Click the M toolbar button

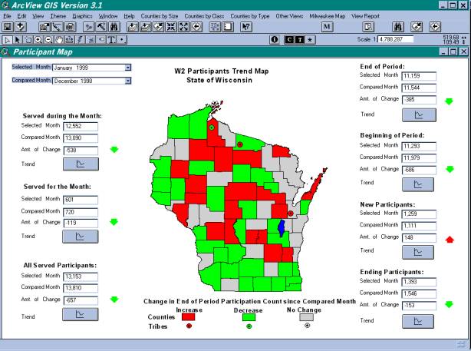coord(327,27)
